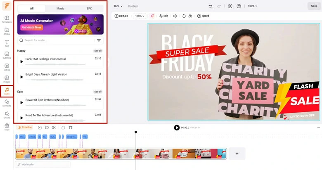Open the Images library in sidebar
Image resolution: width=322 pixels, height=170 pixels.
point(7,79)
